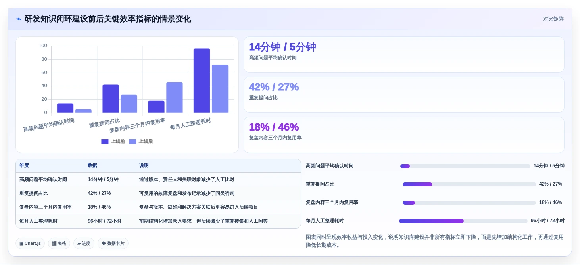Click the lightning icon beside the title
Image resolution: width=580 pixels, height=265 pixels.
click(x=19, y=19)
